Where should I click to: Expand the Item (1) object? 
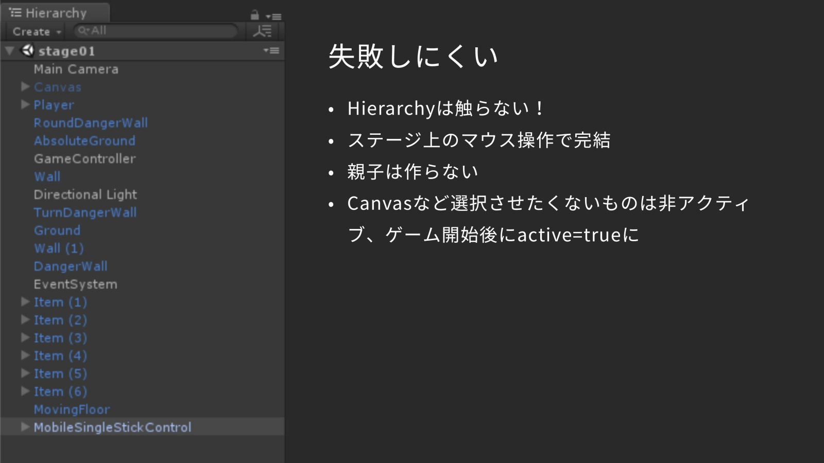[25, 302]
